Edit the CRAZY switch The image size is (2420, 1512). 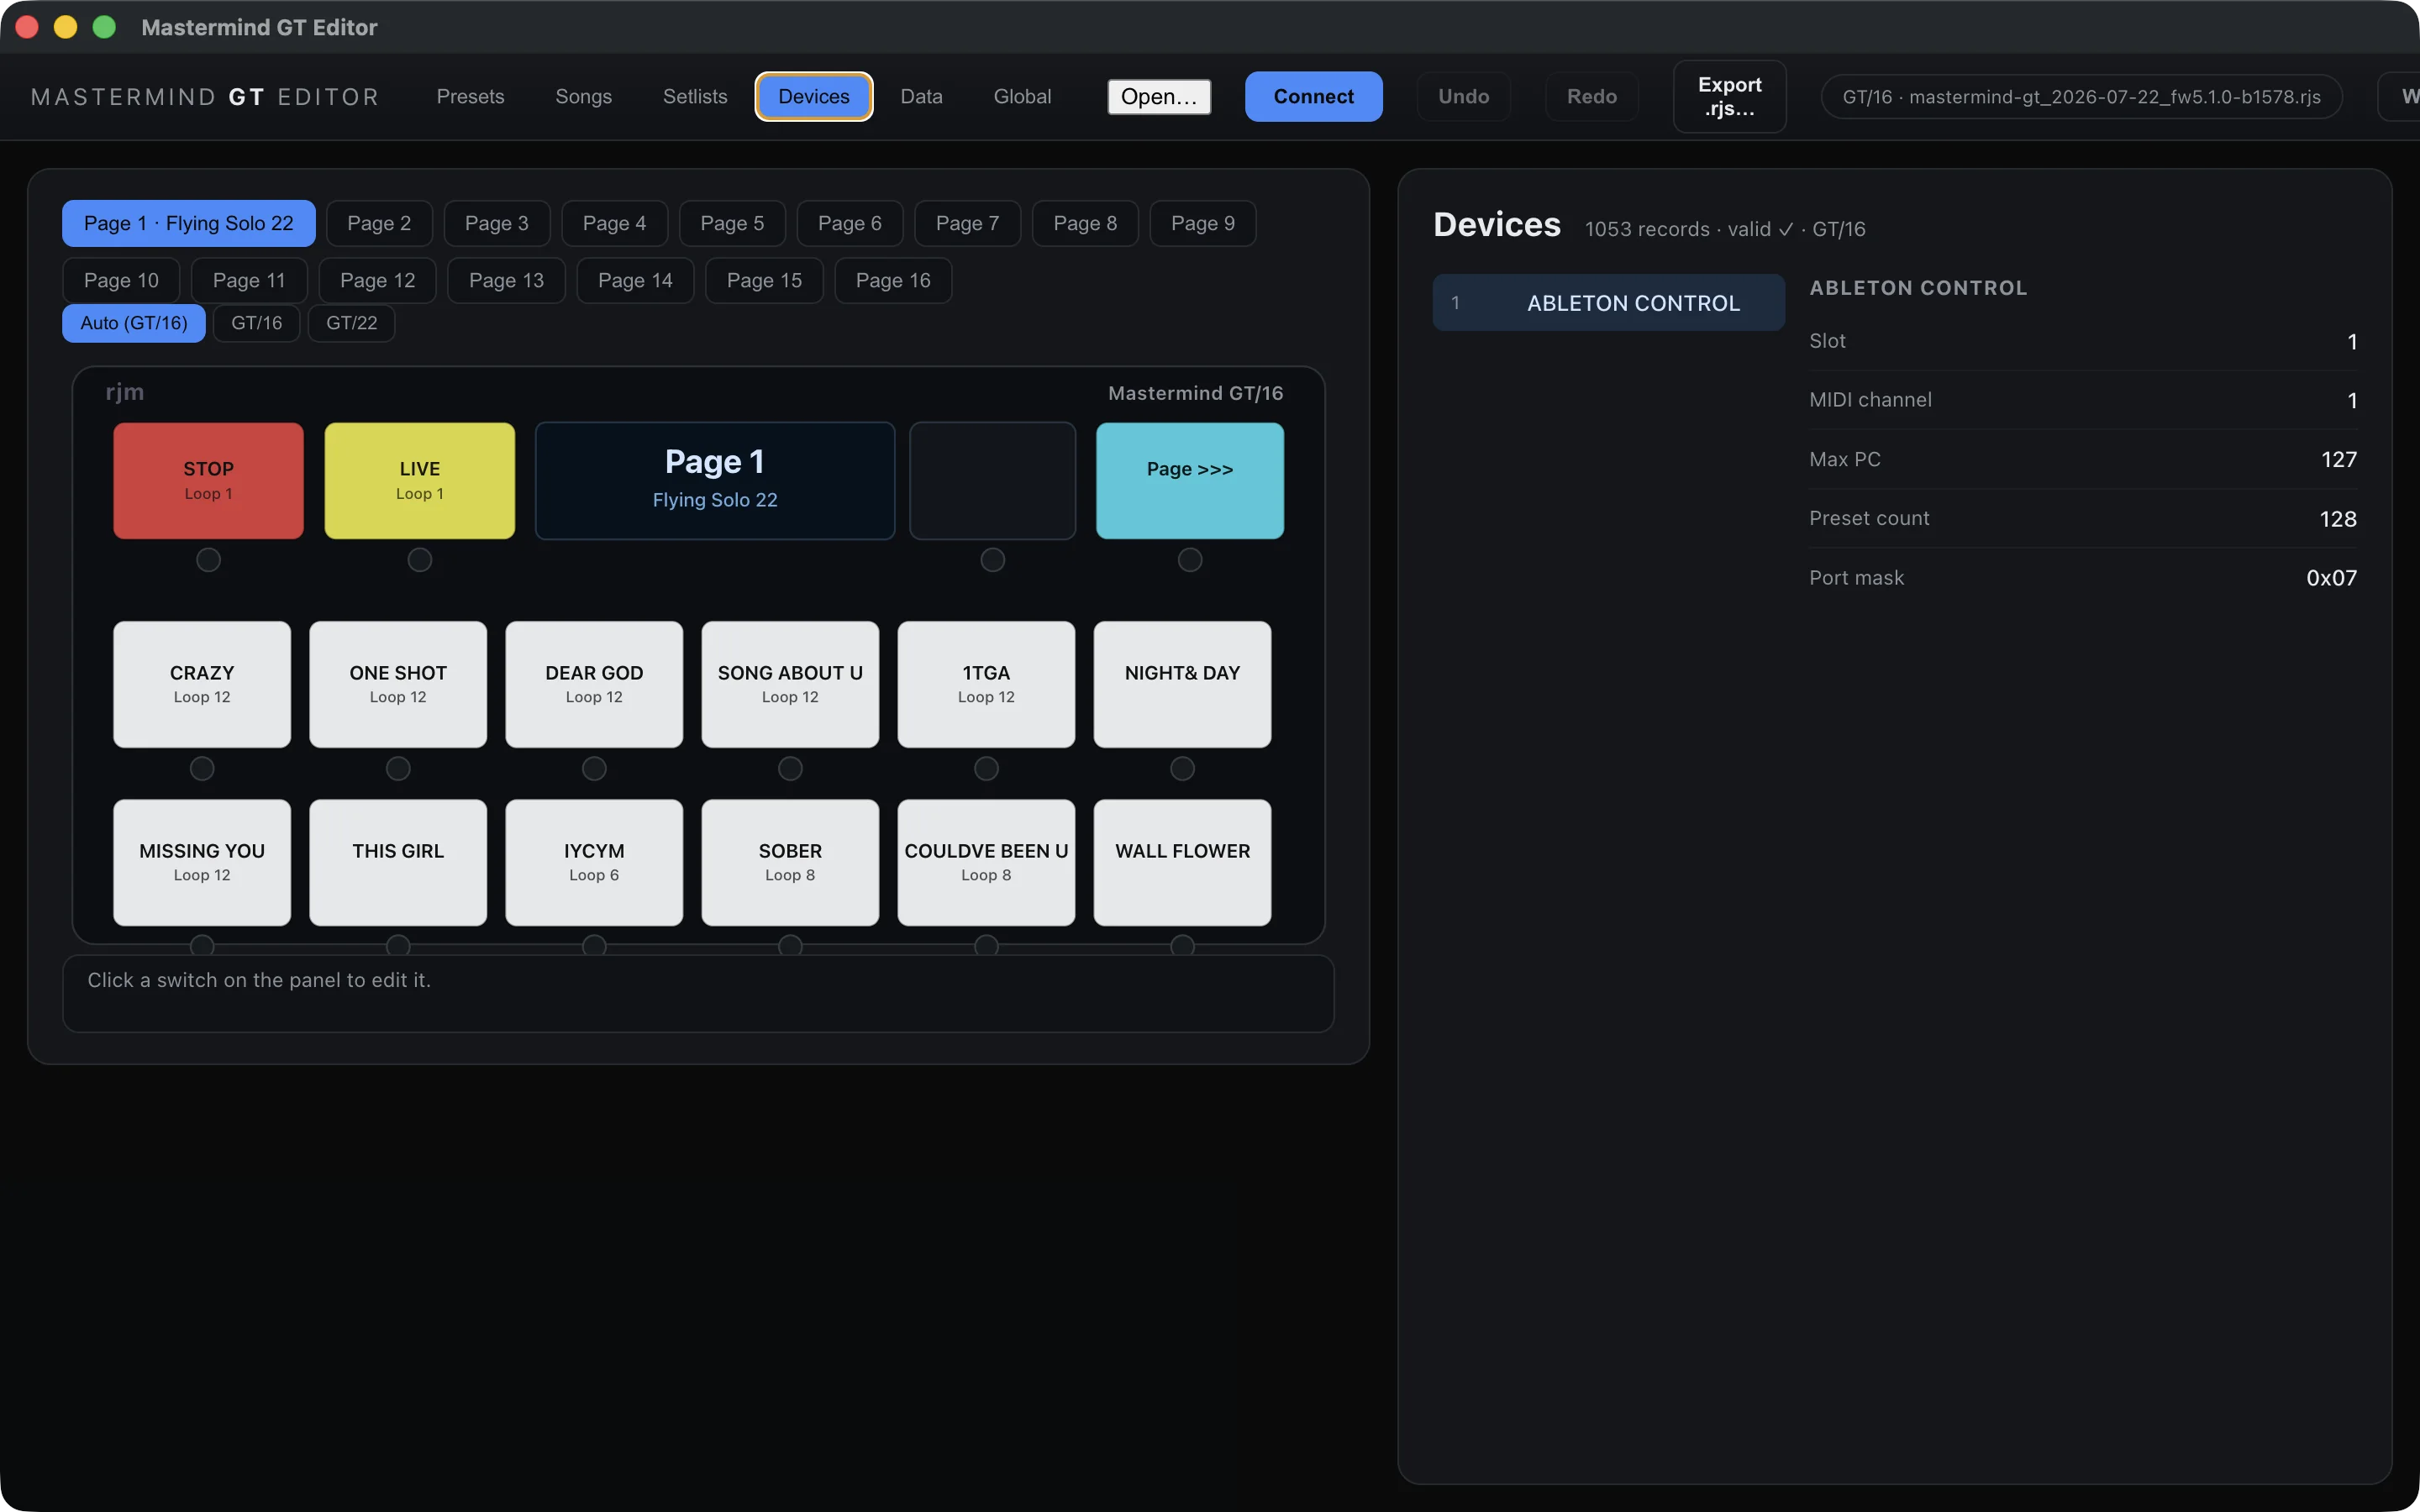tap(202, 684)
